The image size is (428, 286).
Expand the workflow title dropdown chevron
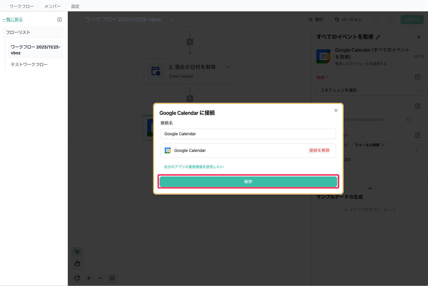point(172,20)
